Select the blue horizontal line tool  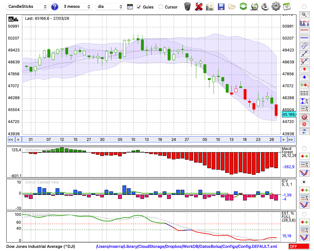[x=304, y=38]
